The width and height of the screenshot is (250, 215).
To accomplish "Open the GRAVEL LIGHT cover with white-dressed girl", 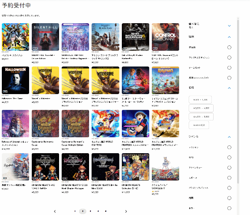I will point(165,167).
